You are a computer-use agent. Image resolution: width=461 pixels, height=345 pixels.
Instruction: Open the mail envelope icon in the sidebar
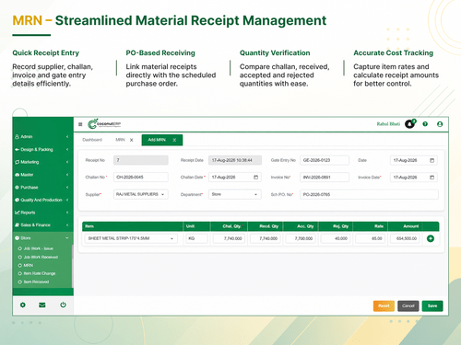[42, 305]
